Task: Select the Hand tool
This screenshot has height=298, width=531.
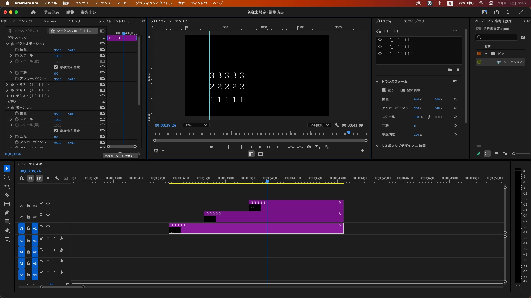Action: [x=7, y=230]
